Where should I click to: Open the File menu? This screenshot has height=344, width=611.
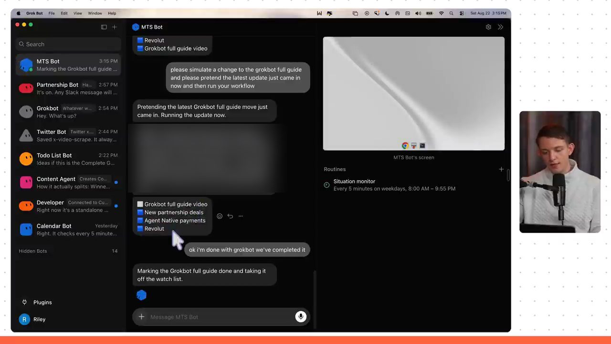point(52,13)
